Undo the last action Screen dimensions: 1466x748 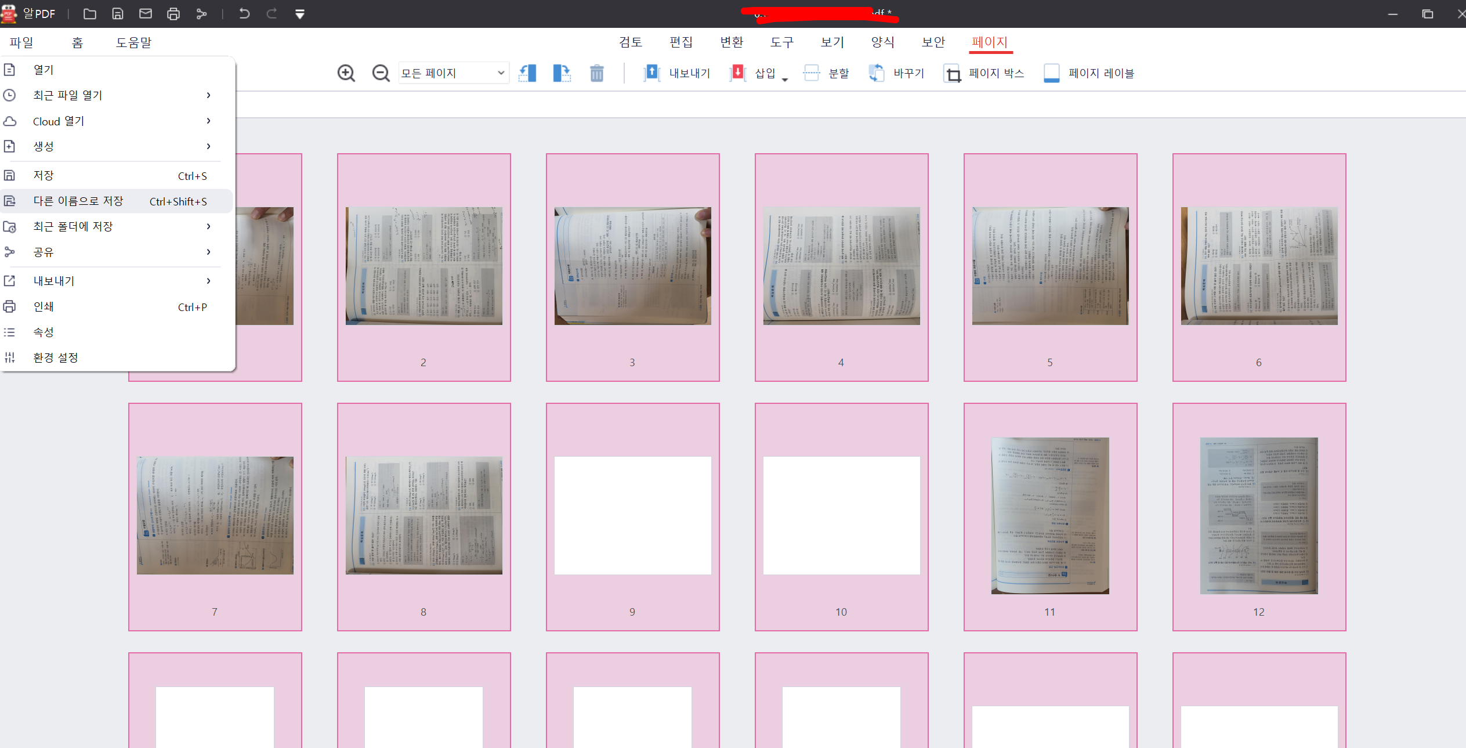click(x=244, y=14)
